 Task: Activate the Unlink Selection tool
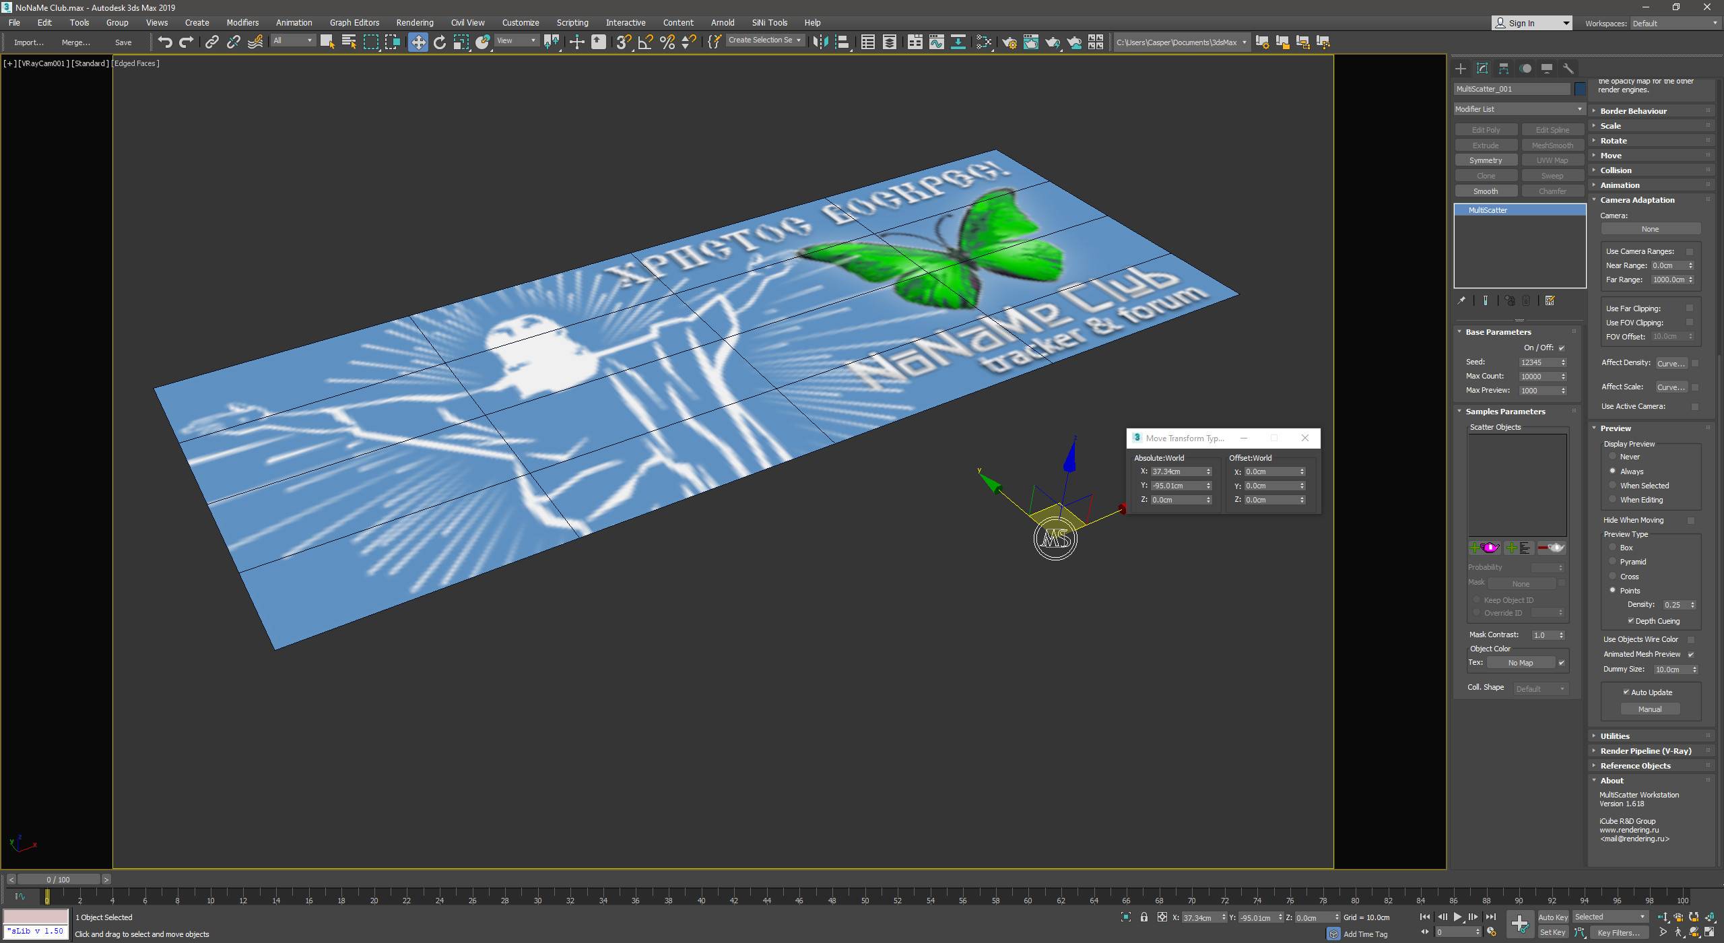[234, 42]
